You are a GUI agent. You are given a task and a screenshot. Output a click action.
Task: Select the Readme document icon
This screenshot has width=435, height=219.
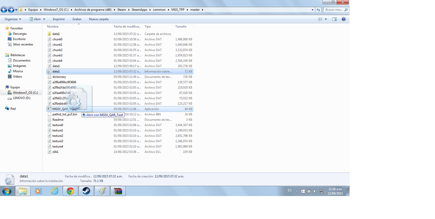pyautogui.click(x=49, y=120)
